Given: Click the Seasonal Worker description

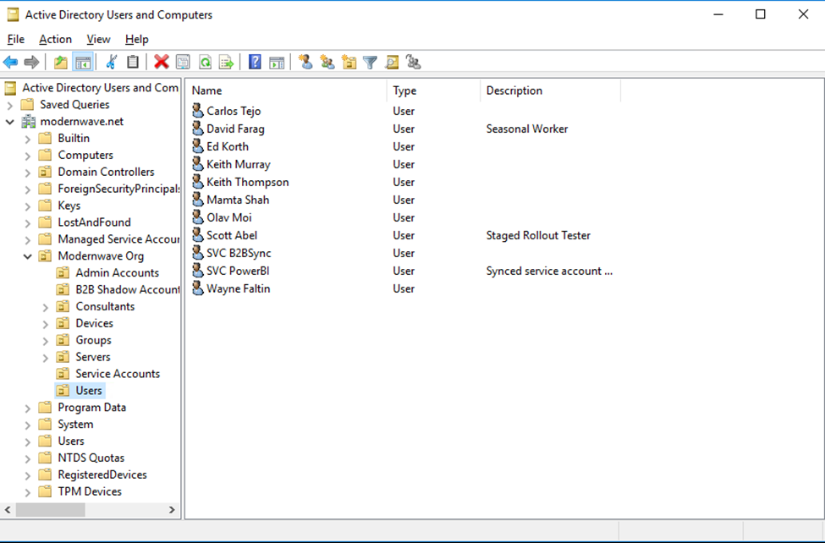Looking at the screenshot, I should pyautogui.click(x=526, y=129).
